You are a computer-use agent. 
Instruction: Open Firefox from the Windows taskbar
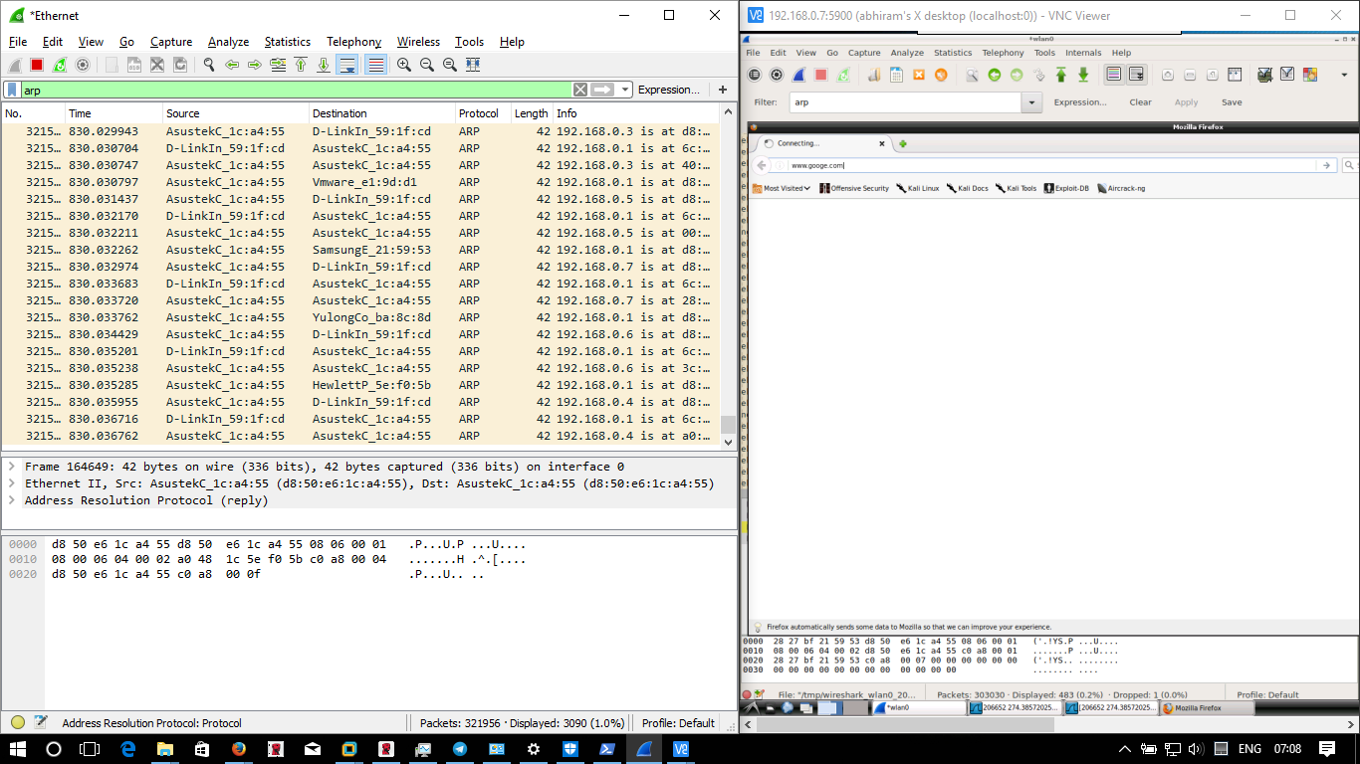[x=239, y=749]
